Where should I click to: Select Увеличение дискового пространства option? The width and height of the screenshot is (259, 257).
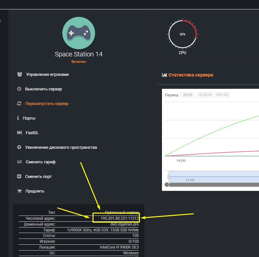(61, 147)
